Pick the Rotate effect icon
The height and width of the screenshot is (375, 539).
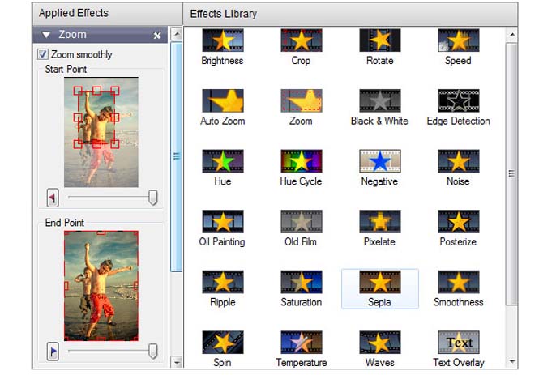379,41
